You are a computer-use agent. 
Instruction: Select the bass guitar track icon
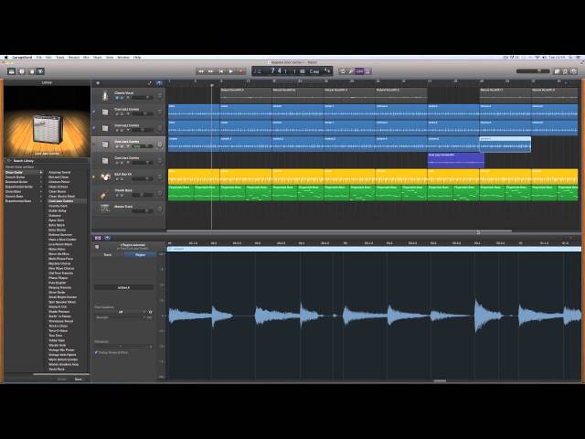click(x=106, y=193)
